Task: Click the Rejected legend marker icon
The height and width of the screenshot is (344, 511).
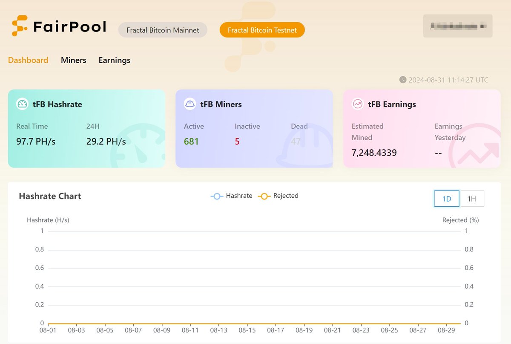Action: (264, 196)
